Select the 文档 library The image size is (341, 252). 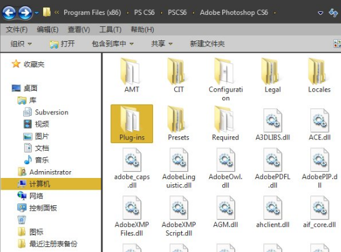[x=36, y=148]
